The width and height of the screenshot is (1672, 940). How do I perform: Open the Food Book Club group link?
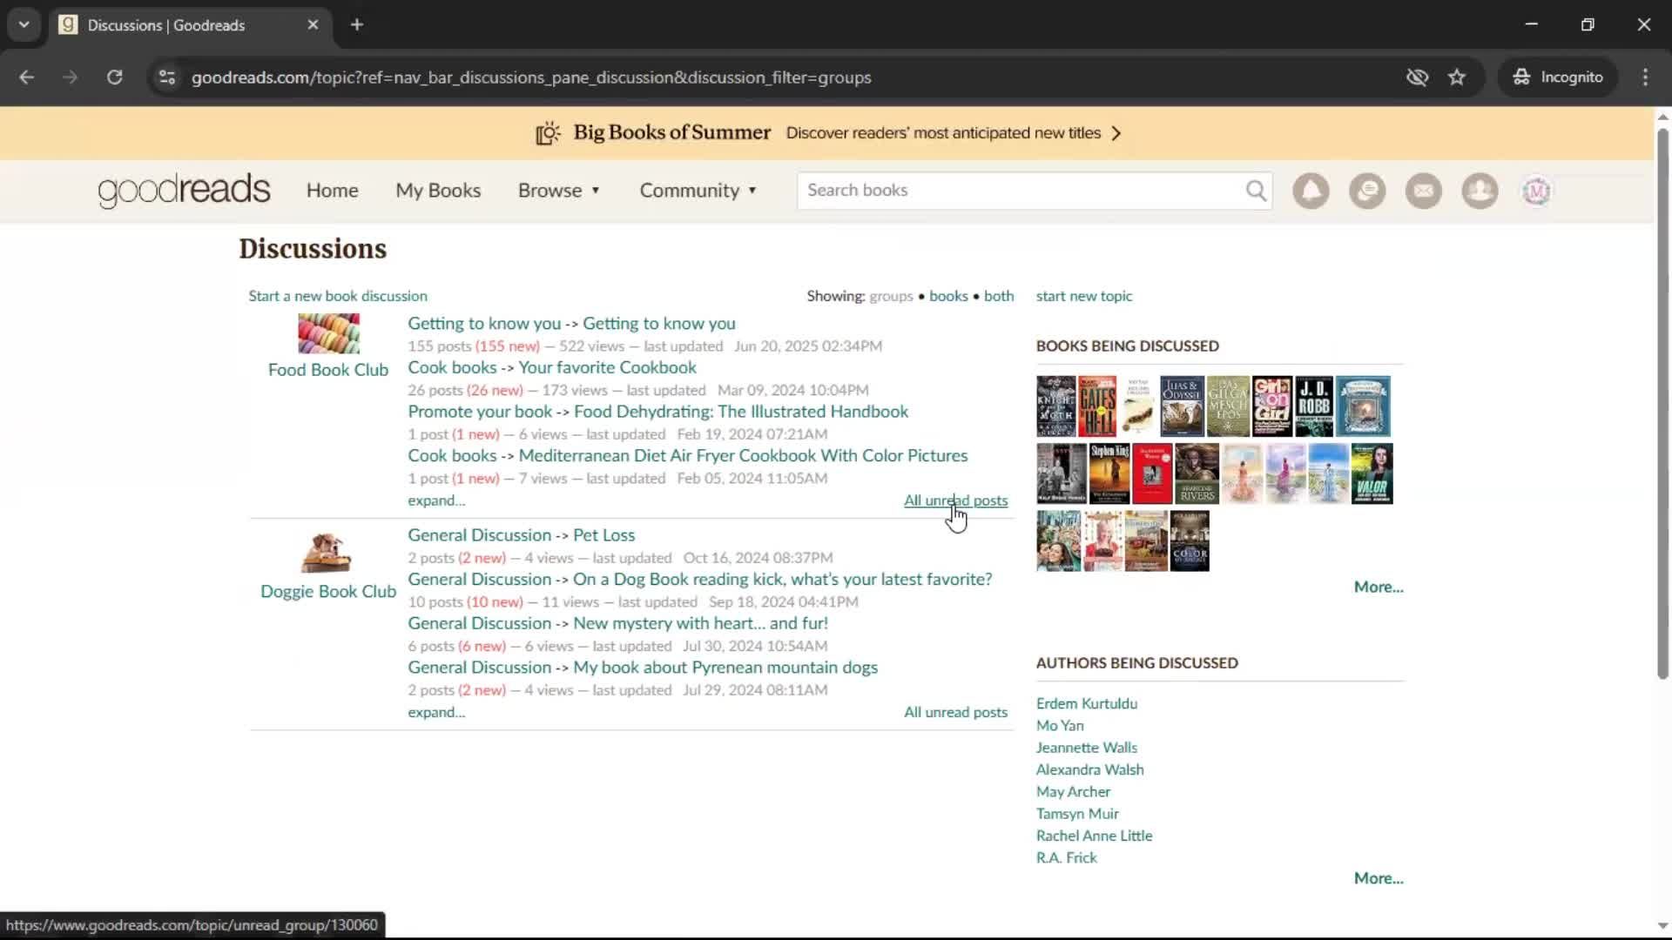328,371
